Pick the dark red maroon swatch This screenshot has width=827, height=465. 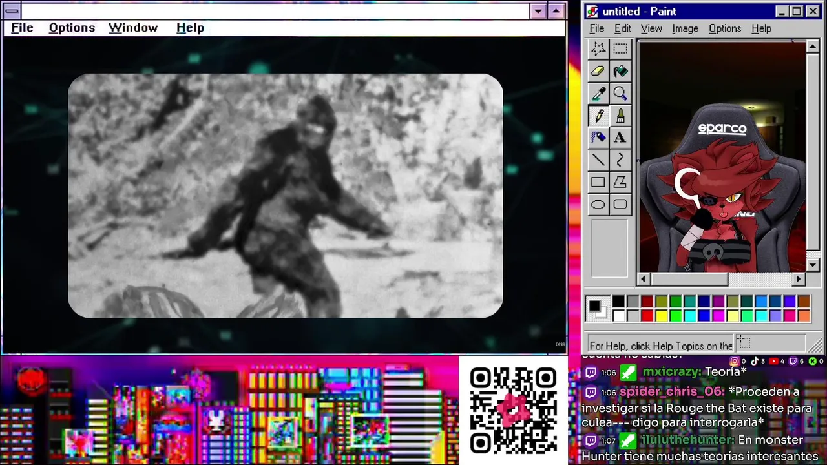click(647, 302)
